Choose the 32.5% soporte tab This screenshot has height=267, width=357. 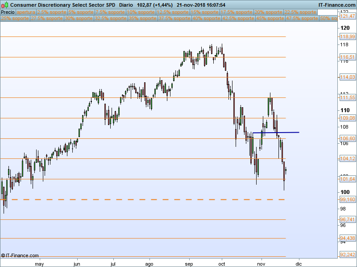111,18
